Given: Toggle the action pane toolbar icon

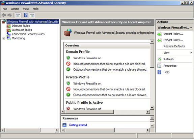Looking at the screenshot, I should 32,15.
